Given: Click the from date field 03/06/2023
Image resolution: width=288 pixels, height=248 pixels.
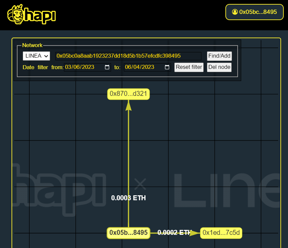Looking at the screenshot, I should coord(87,67).
